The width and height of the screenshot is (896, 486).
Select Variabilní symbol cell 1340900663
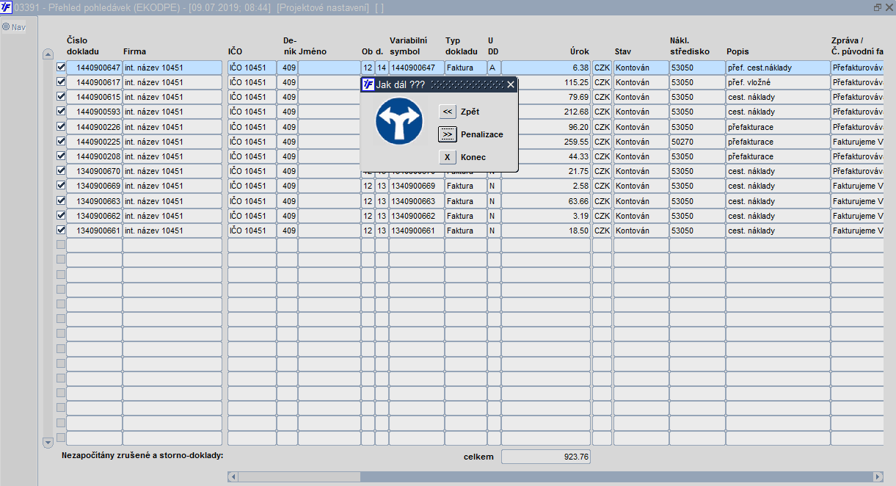tap(416, 201)
